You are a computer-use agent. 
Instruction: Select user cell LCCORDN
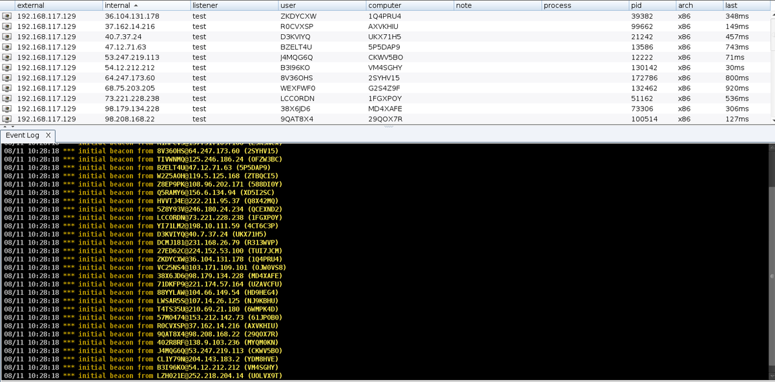click(x=297, y=99)
